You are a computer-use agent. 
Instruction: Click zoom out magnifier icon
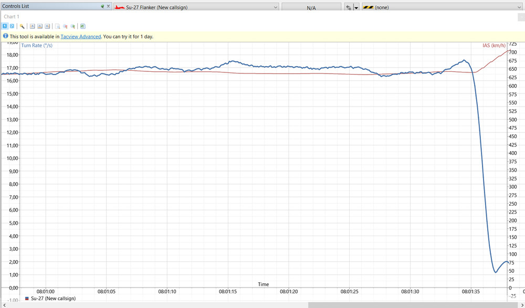(65, 26)
